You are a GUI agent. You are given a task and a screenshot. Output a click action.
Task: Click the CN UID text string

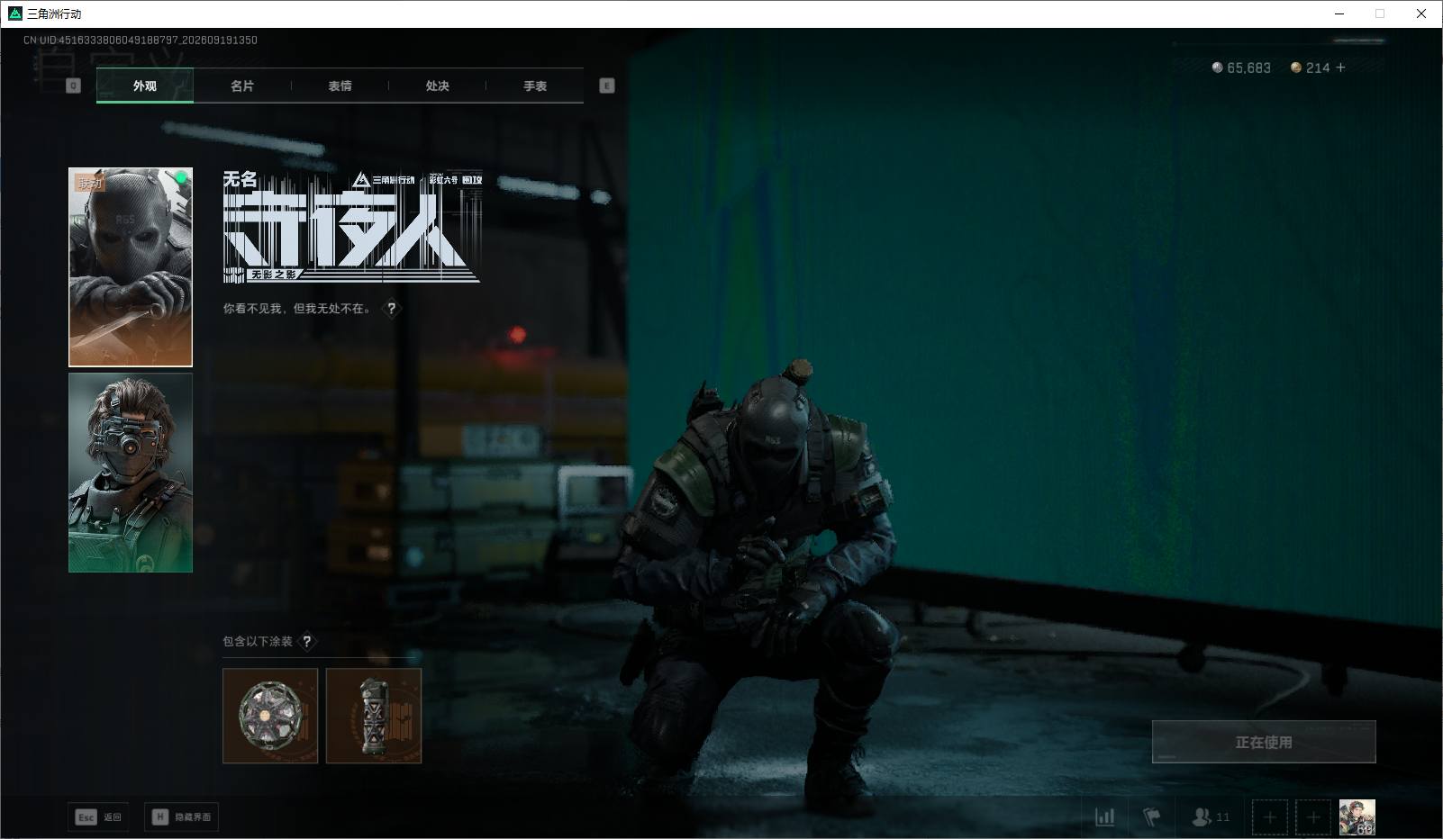click(141, 40)
